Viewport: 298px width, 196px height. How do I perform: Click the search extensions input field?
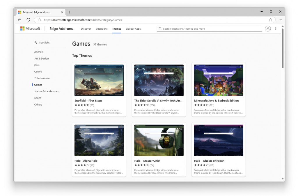210,29
